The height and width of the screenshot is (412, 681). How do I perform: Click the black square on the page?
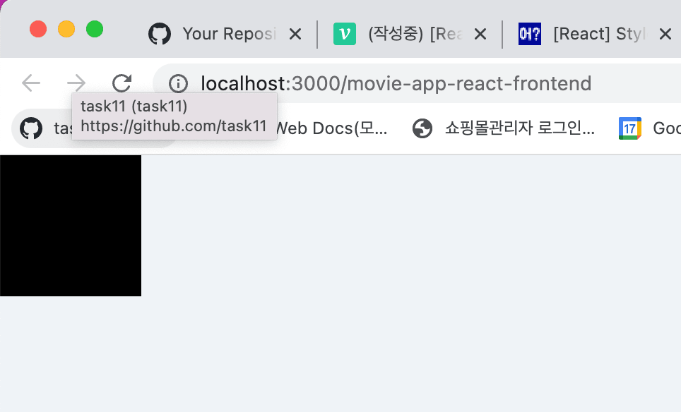[x=71, y=226]
